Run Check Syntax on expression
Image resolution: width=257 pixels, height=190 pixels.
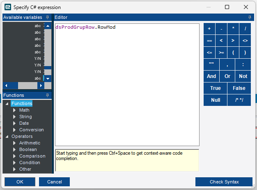[x=224, y=182]
